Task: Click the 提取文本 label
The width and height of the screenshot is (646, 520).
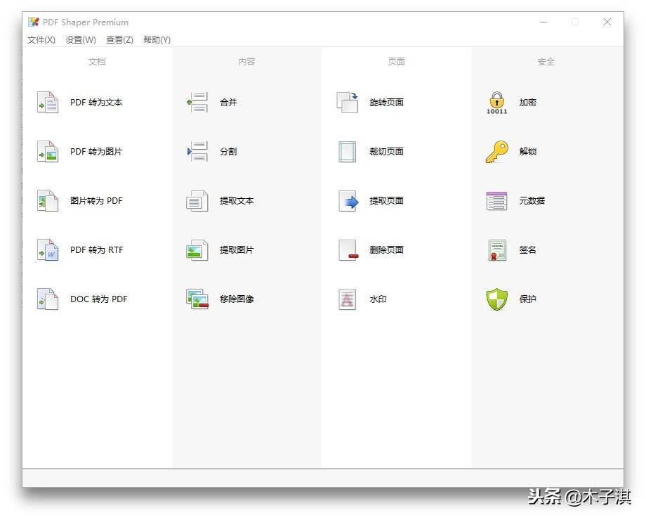Action: click(237, 201)
